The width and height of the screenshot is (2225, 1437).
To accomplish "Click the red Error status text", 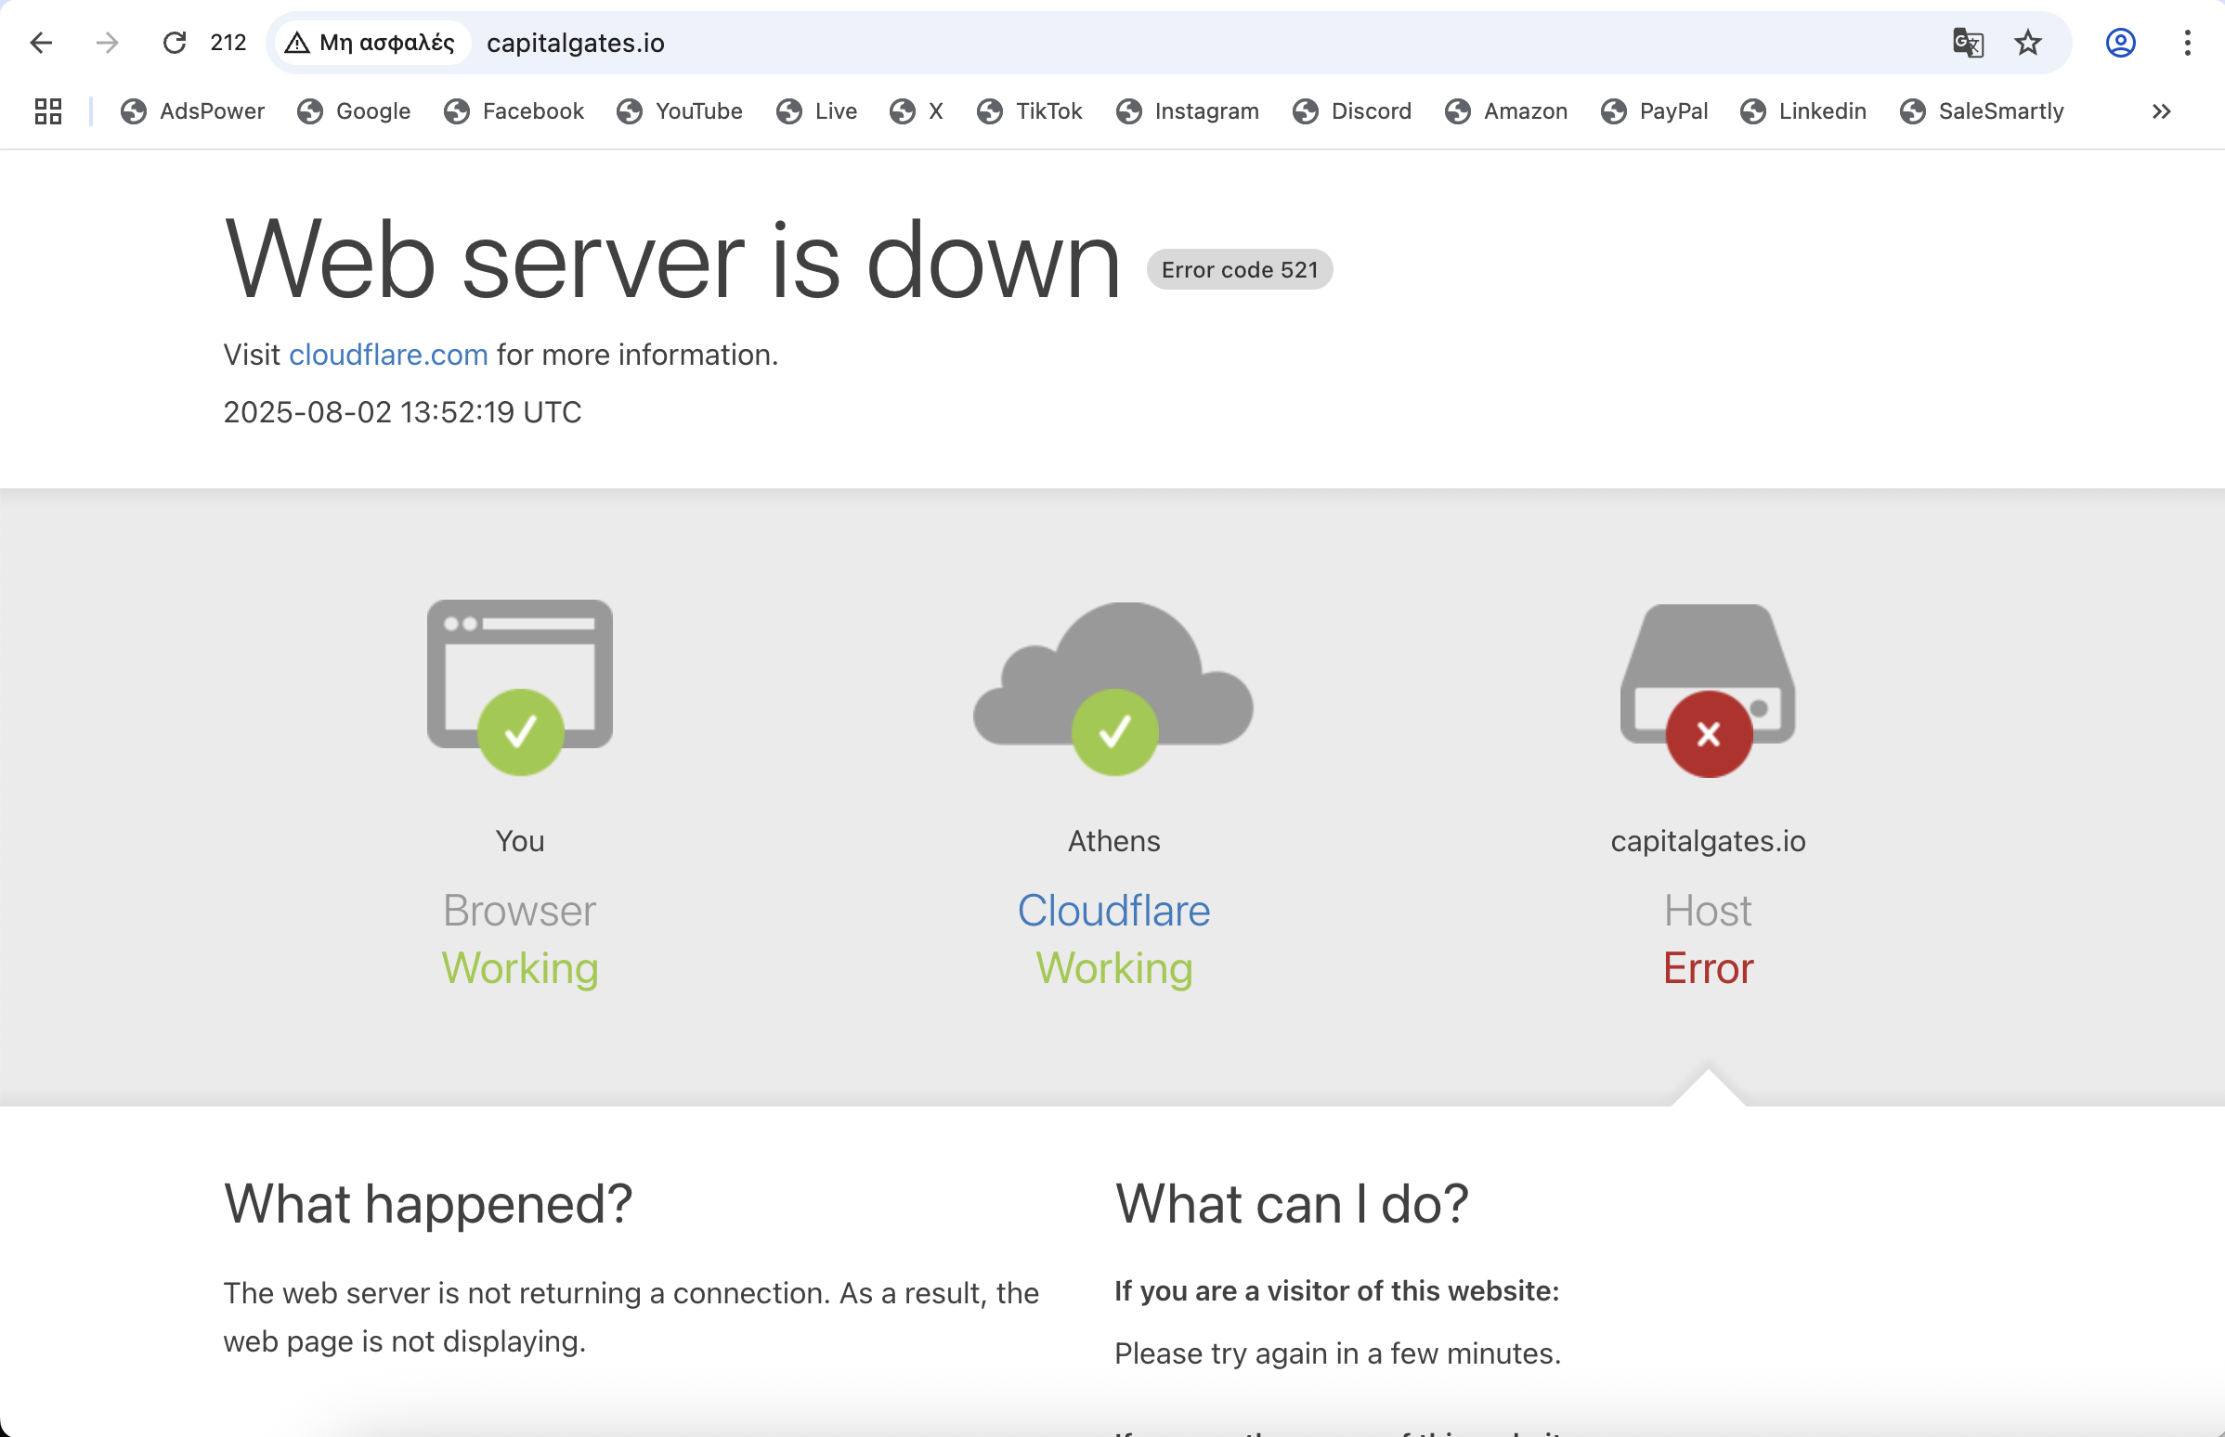I will (x=1708, y=968).
